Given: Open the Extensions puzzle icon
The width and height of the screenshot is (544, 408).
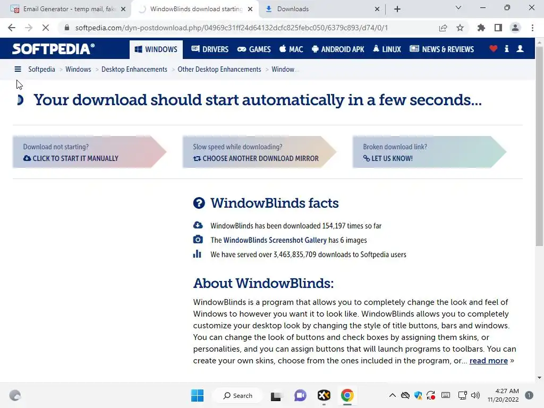Looking at the screenshot, I should [x=481, y=28].
